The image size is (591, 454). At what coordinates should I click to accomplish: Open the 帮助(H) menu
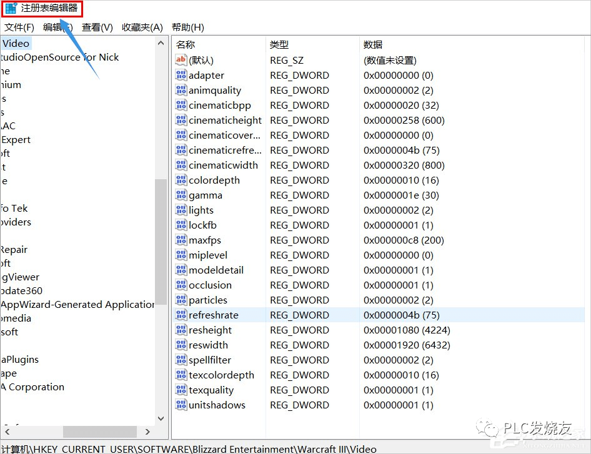pos(187,27)
